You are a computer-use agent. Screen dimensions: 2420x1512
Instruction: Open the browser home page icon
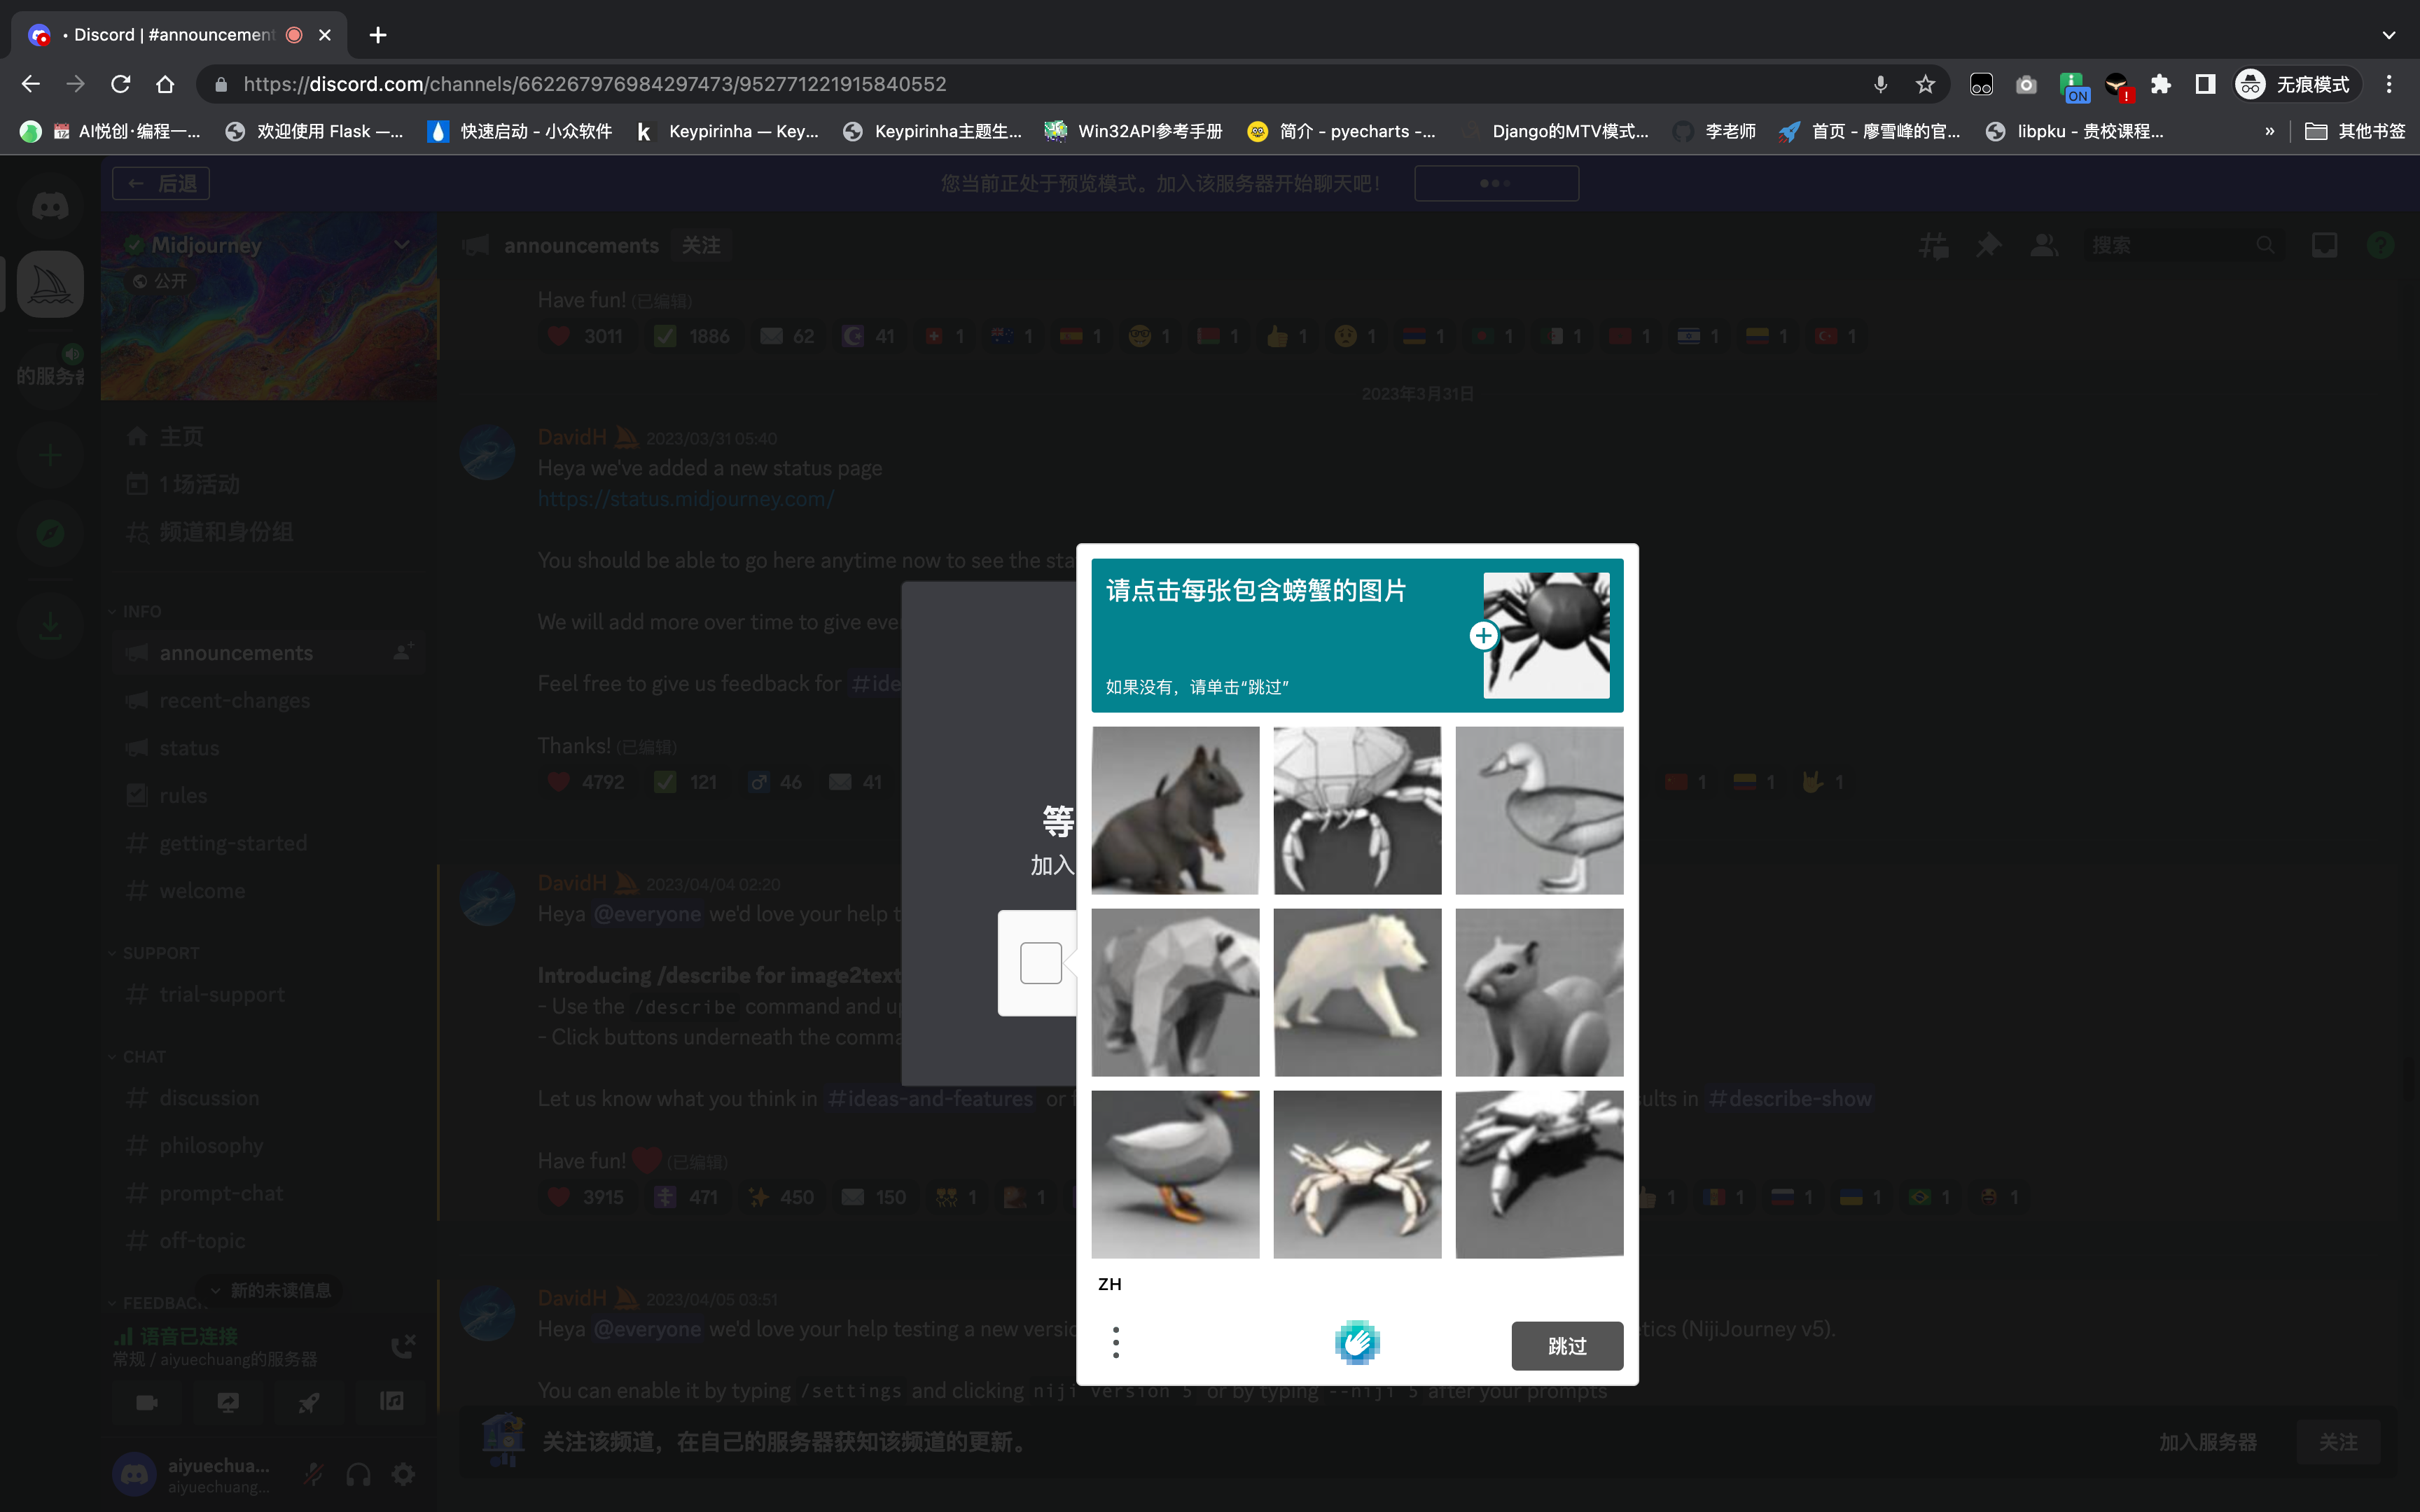[166, 84]
